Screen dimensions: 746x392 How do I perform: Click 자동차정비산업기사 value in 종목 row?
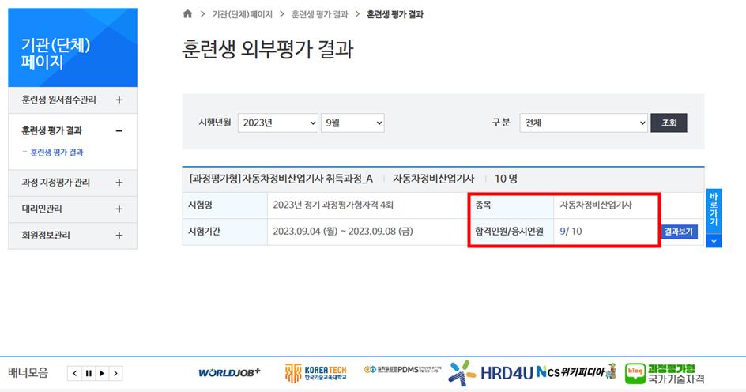point(596,205)
